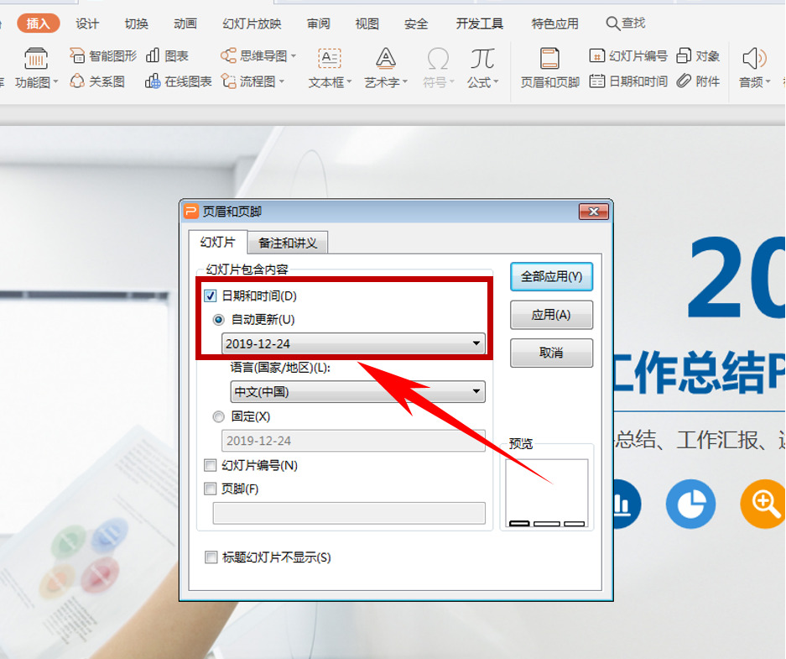
Task: Switch to 备注和讲义 dialog tab
Action: coord(288,243)
